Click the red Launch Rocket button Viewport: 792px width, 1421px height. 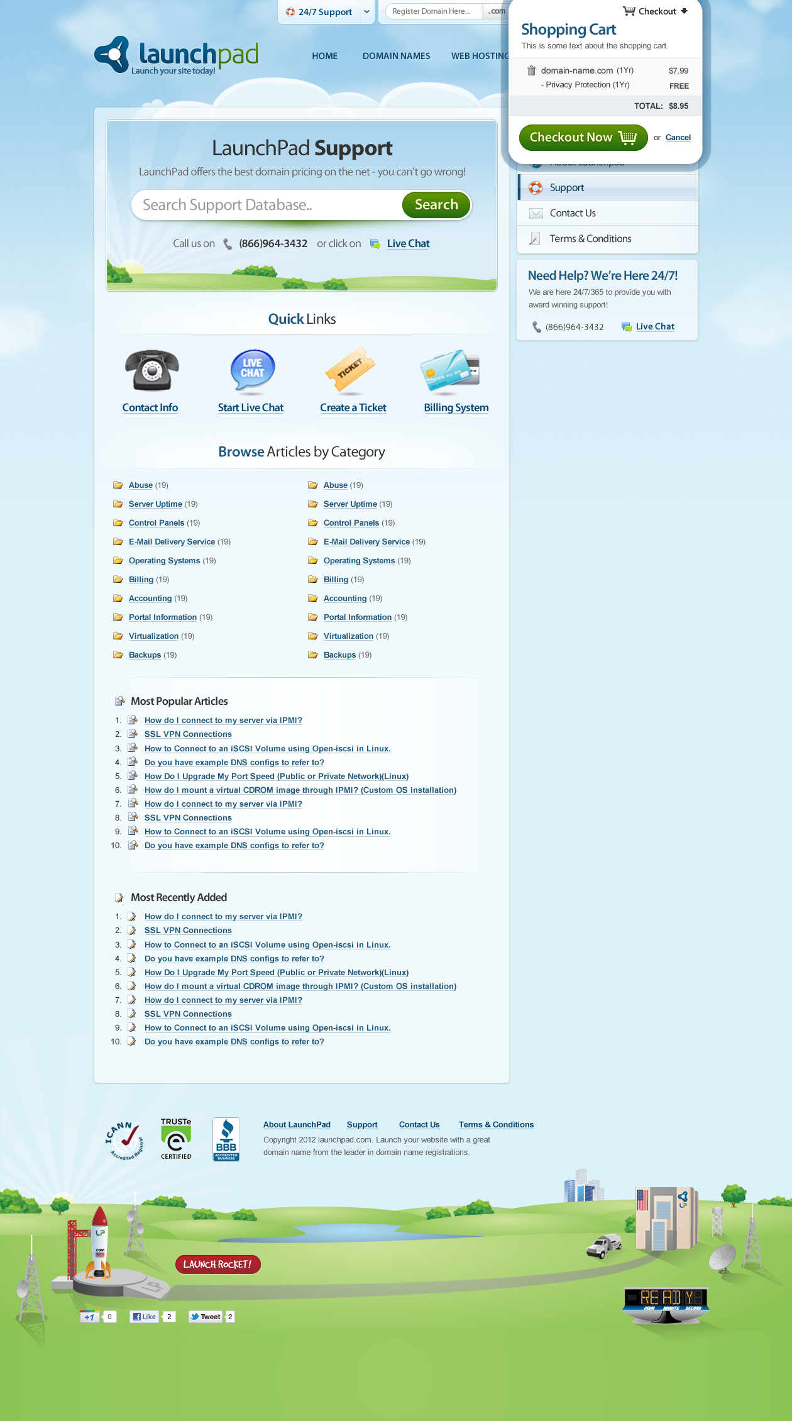click(x=217, y=1264)
